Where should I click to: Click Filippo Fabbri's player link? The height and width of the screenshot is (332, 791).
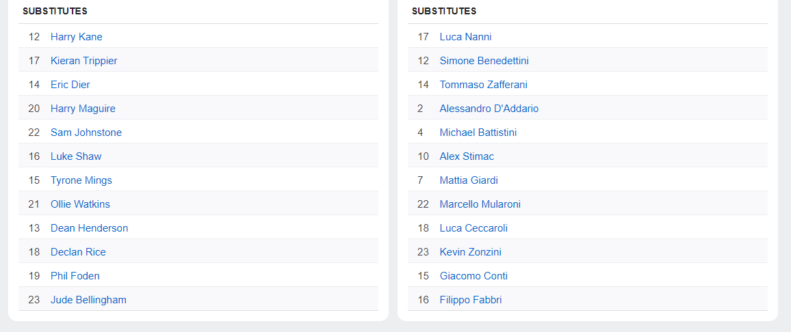470,300
